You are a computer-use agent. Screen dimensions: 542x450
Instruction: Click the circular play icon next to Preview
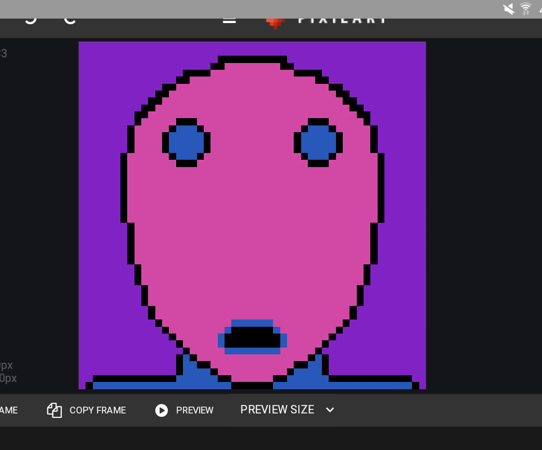point(162,410)
